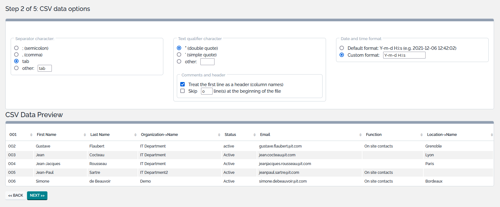The image size is (500, 207).
Task: Click Location->Name column sort arrows
Action: click(x=492, y=135)
